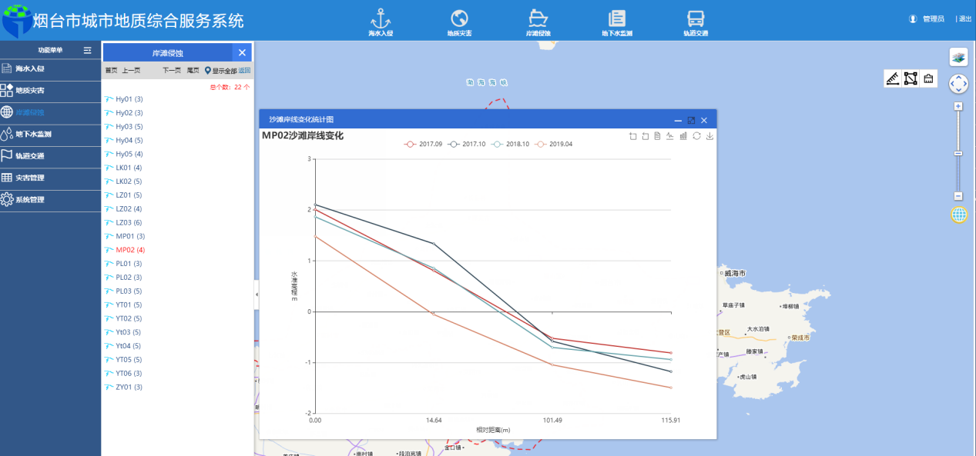
Task: Click the clear measurements brush icon
Action: (928, 78)
